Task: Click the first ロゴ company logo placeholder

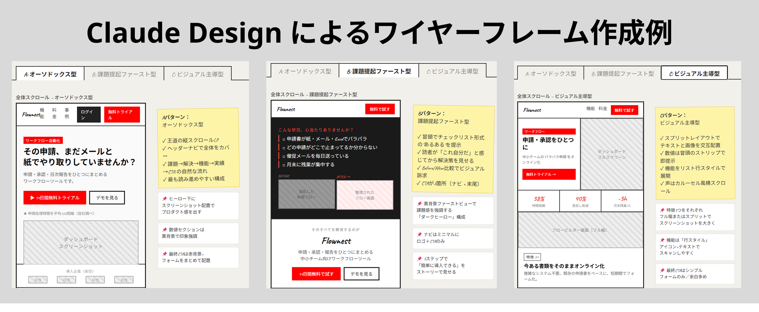Action: (38, 280)
